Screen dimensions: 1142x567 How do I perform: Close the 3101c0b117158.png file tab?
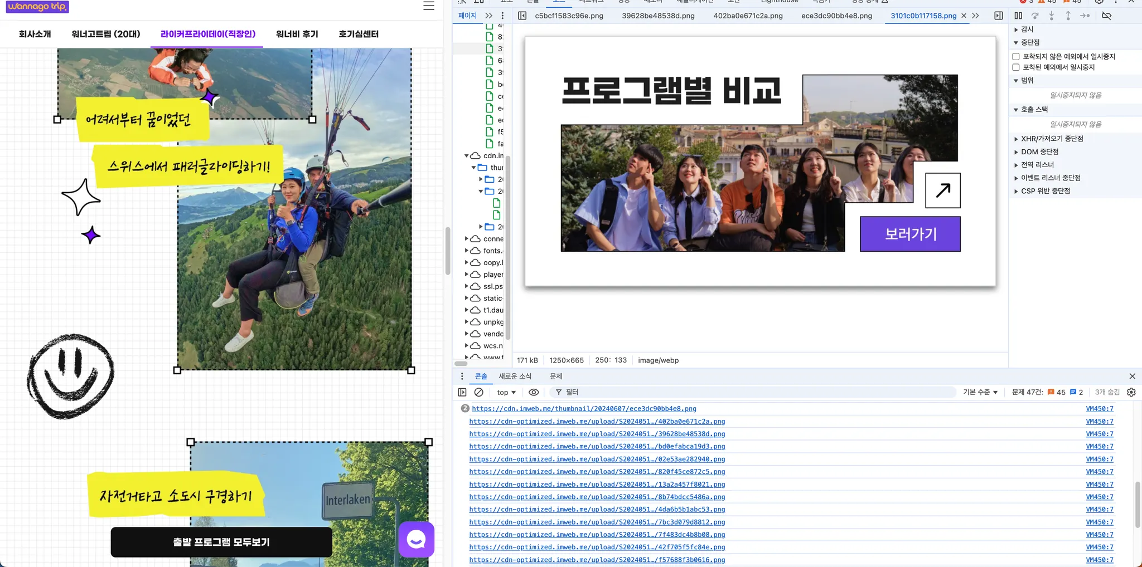(x=964, y=16)
